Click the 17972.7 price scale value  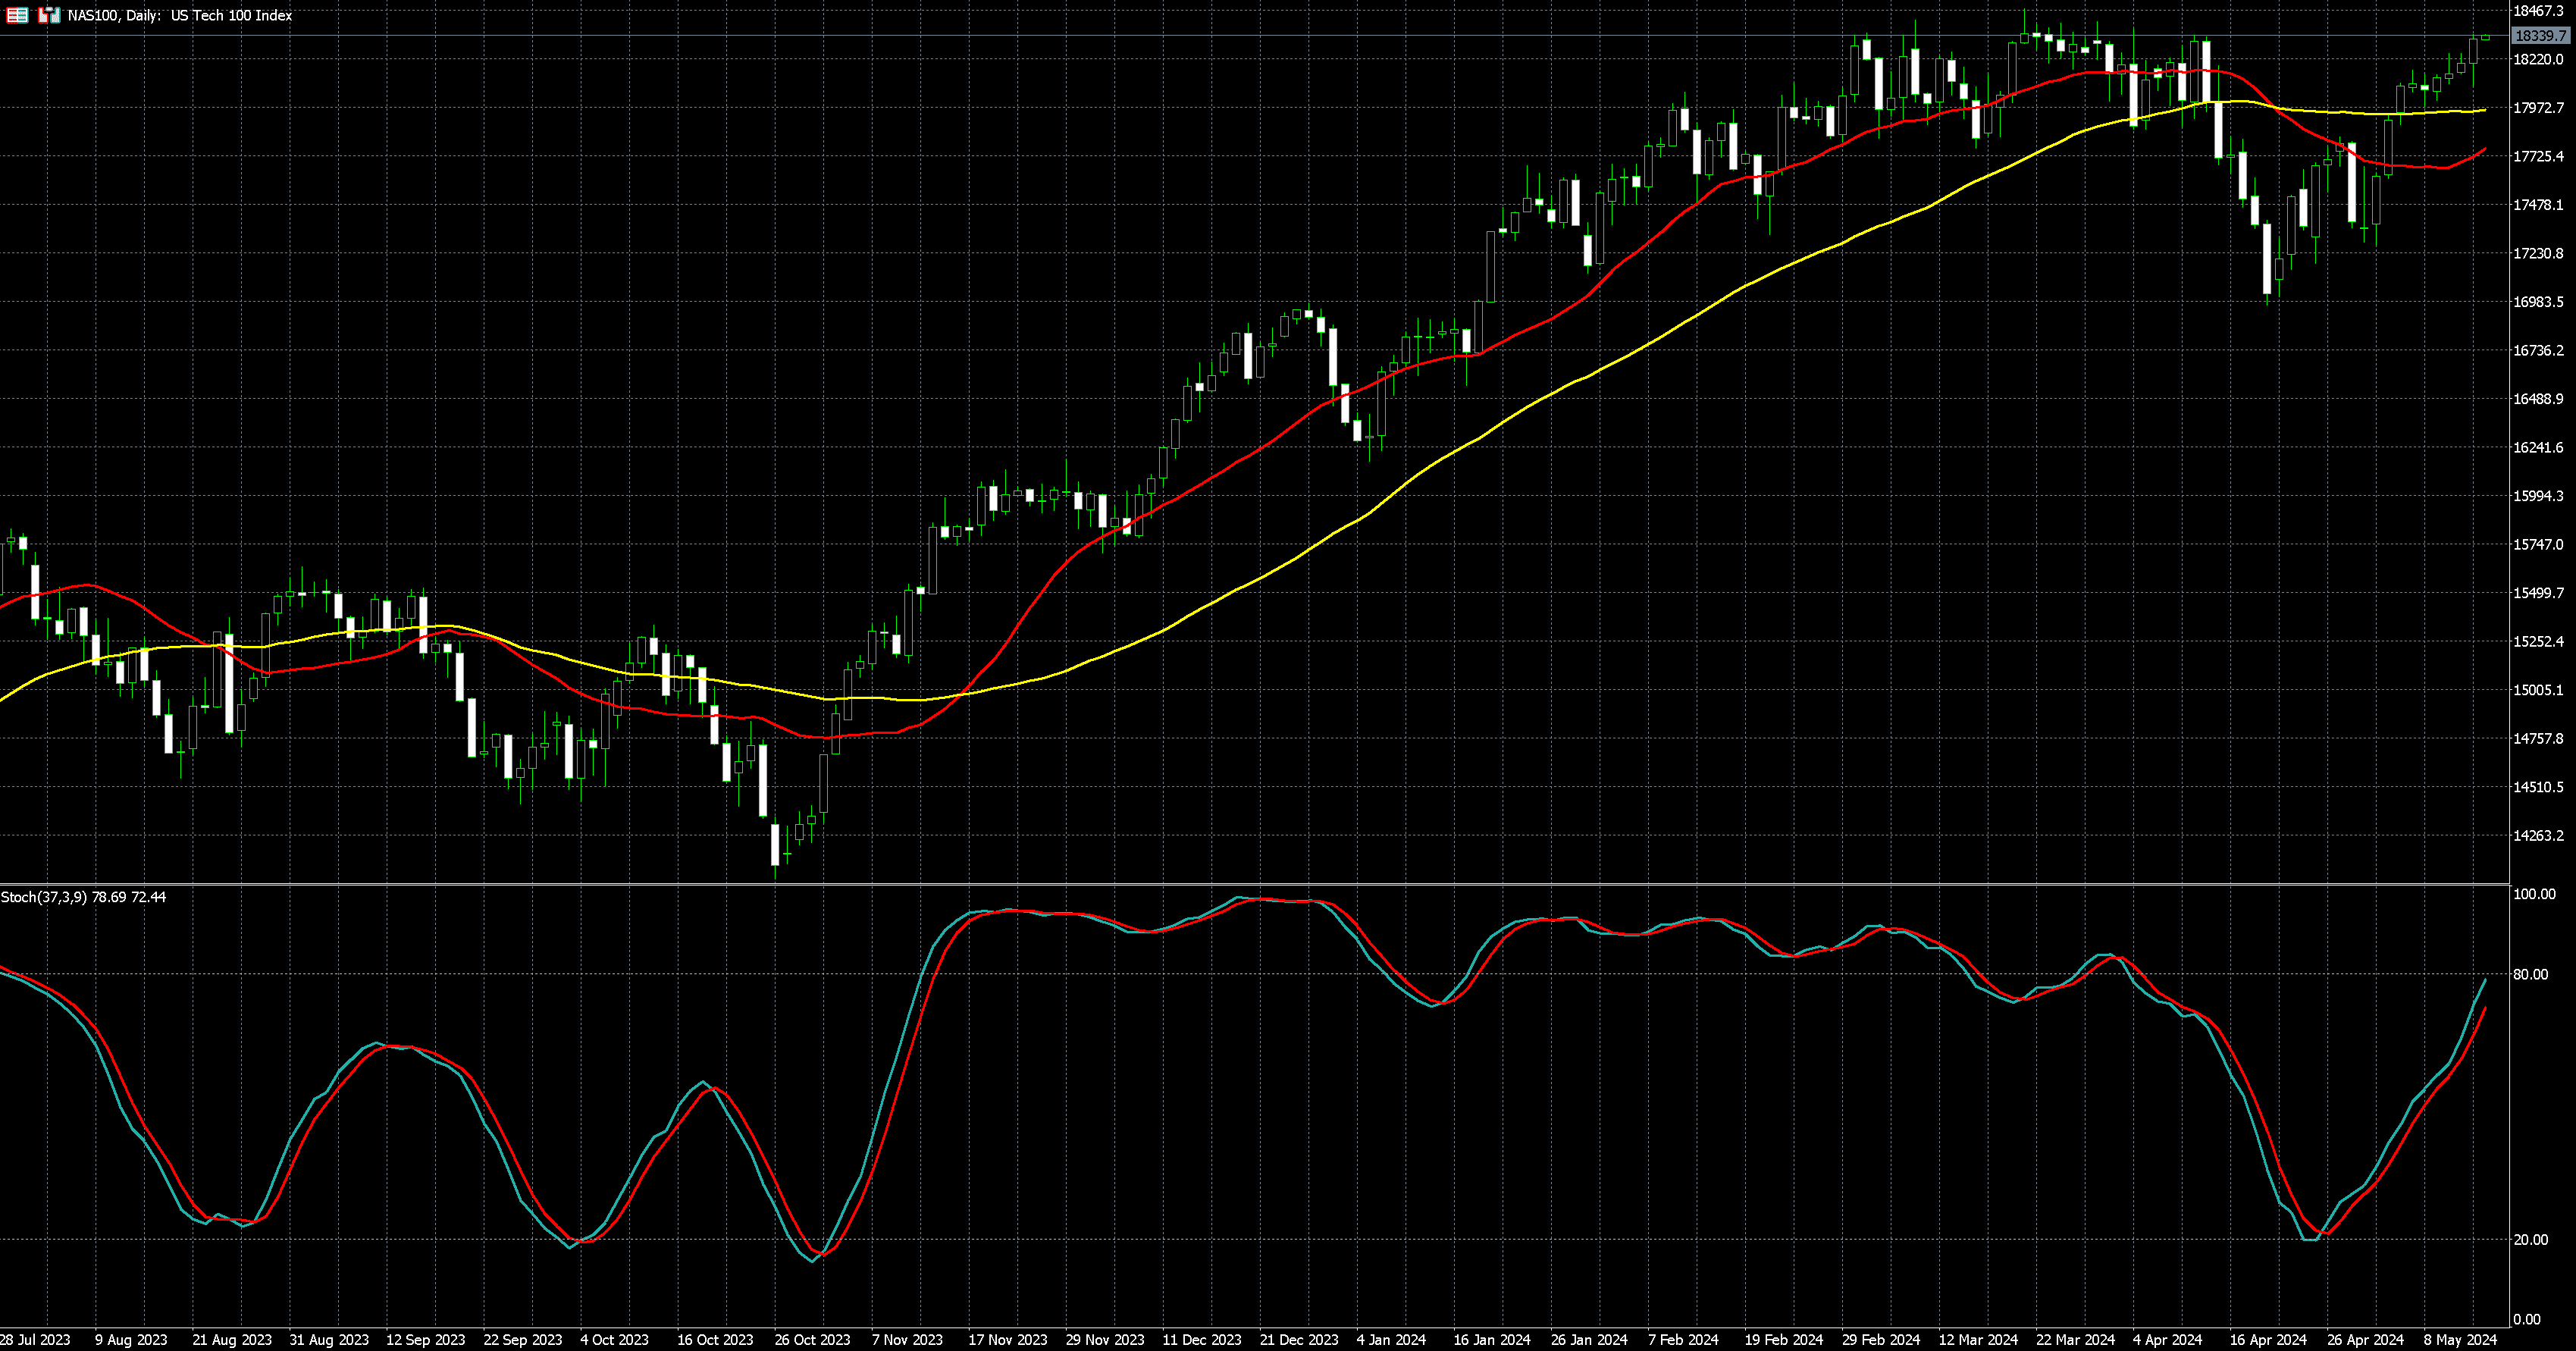[2538, 108]
